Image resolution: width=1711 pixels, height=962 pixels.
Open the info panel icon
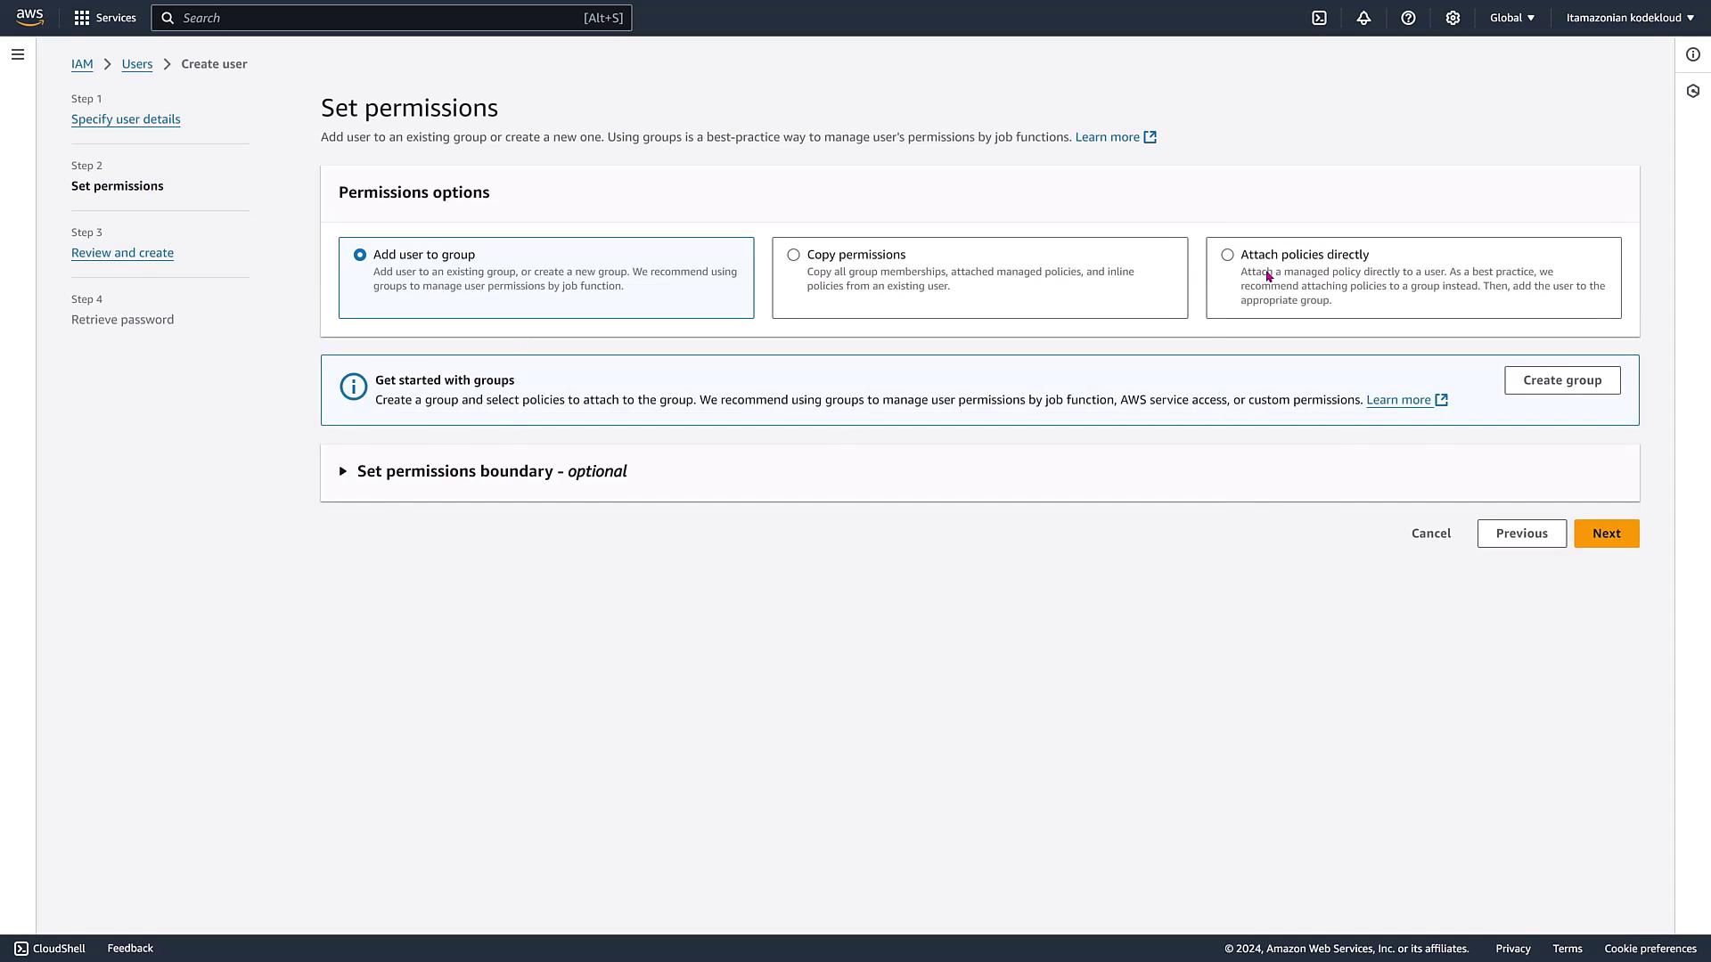click(1692, 54)
